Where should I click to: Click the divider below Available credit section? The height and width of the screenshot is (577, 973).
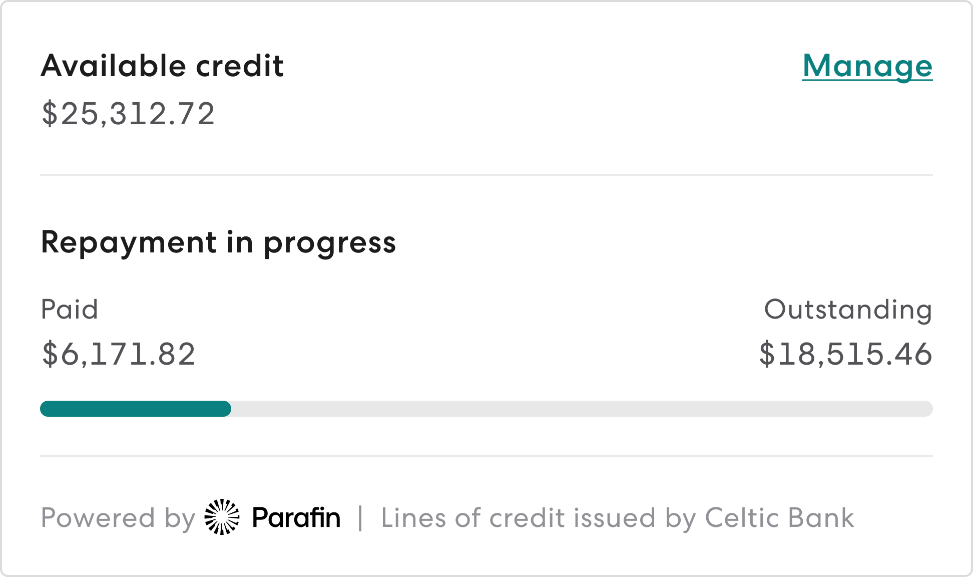485,175
